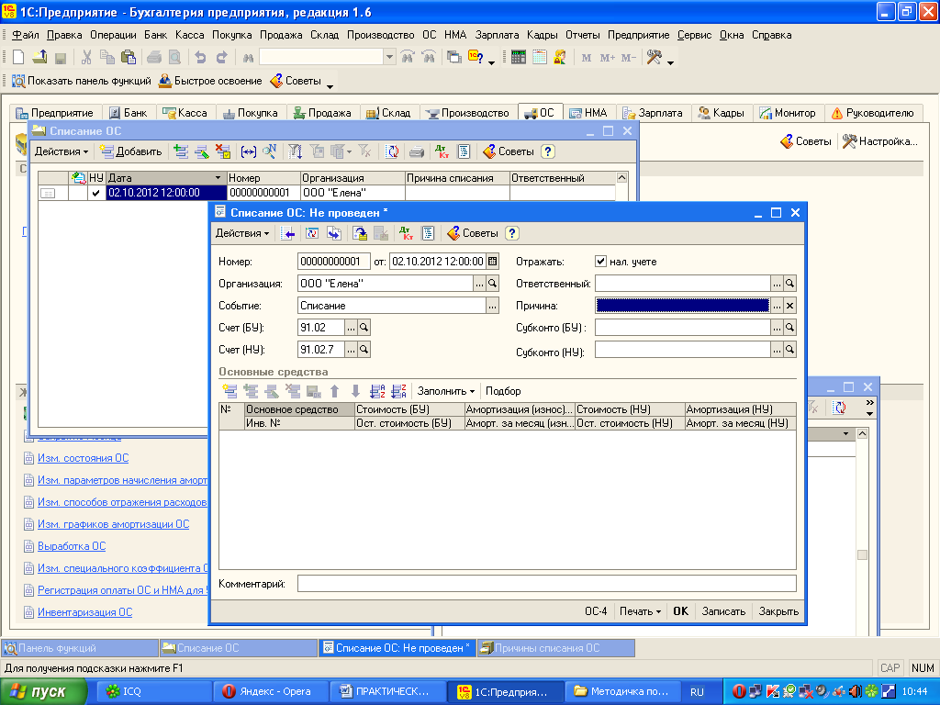The width and height of the screenshot is (940, 705).
Task: Click the printer icon in Списание ОС list toolbar
Action: [417, 151]
